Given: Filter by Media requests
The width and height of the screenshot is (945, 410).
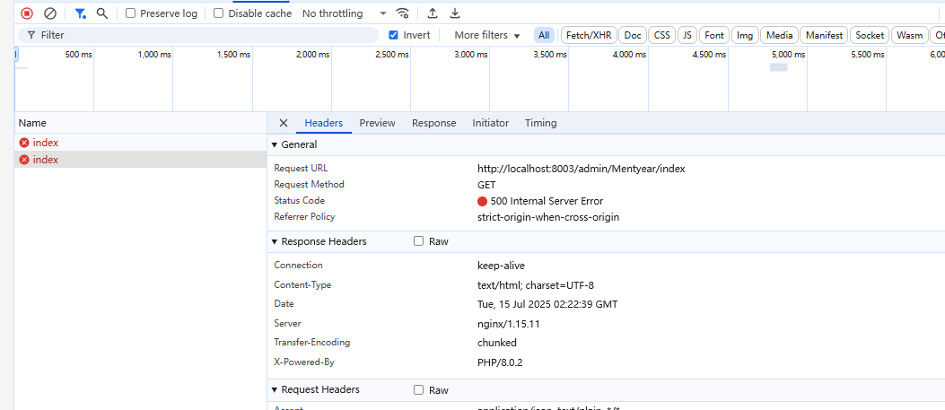Looking at the screenshot, I should click(779, 36).
